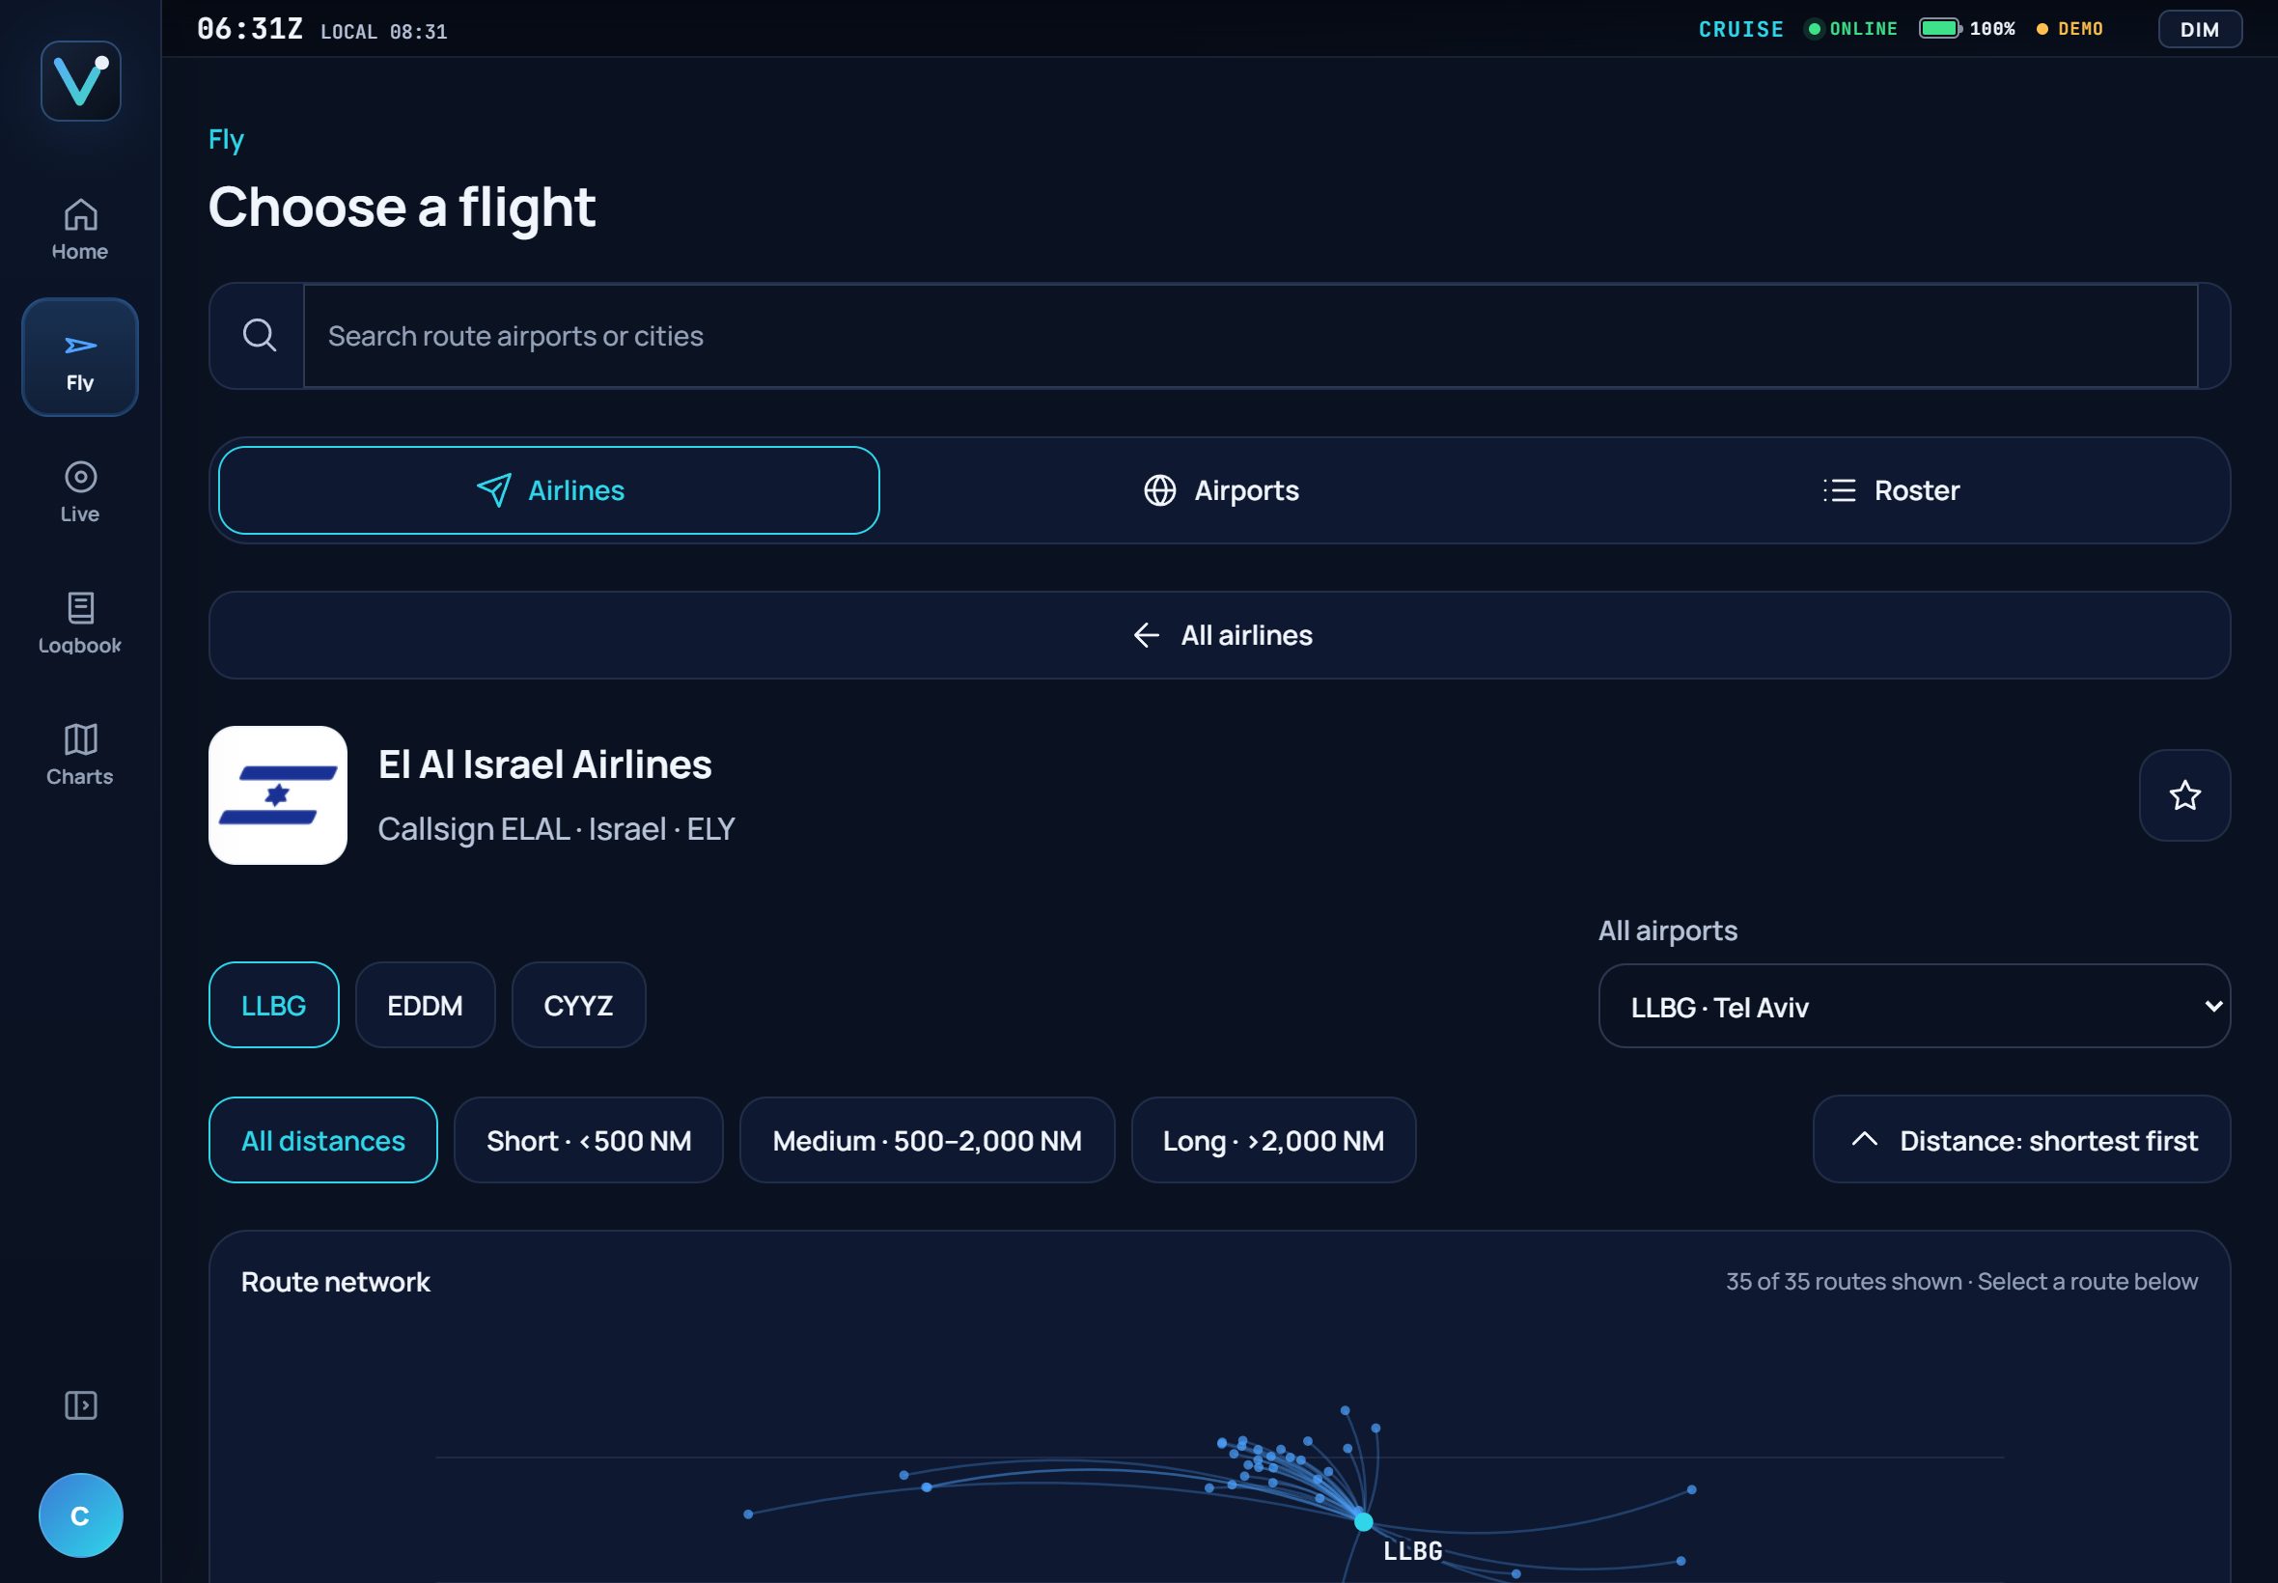2278x1583 pixels.
Task: Select the All distances filter
Action: click(322, 1140)
